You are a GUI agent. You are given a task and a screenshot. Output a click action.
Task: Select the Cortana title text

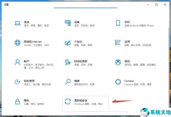point(129,81)
